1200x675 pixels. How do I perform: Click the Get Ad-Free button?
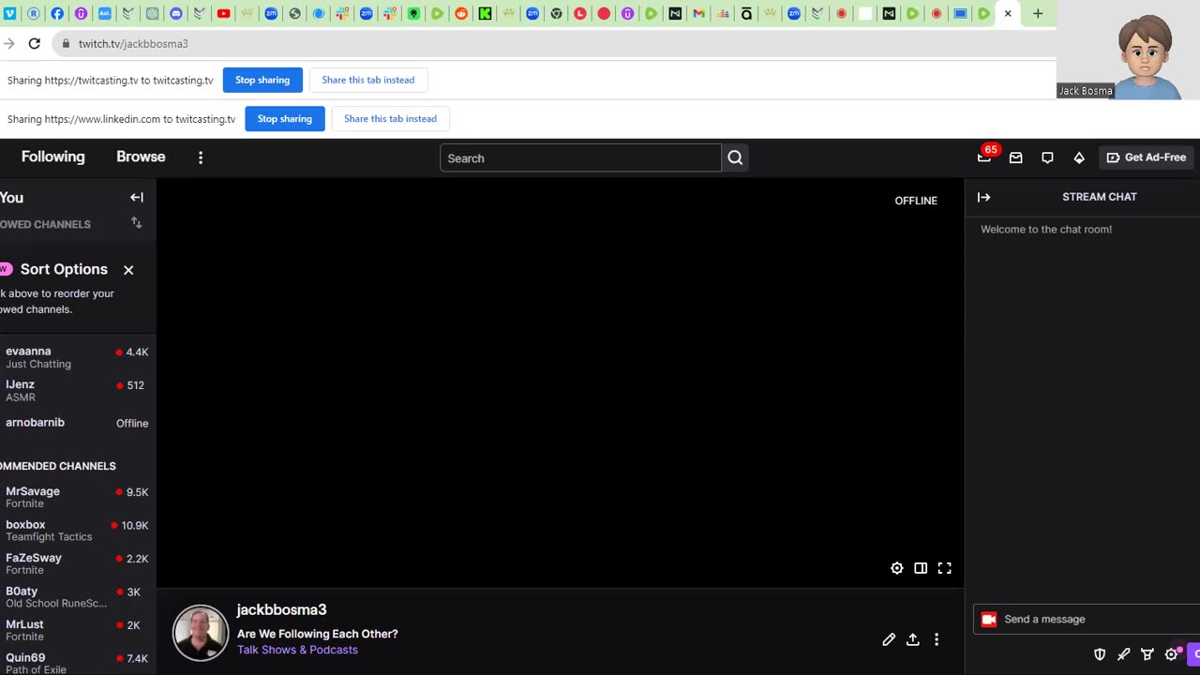point(1147,157)
